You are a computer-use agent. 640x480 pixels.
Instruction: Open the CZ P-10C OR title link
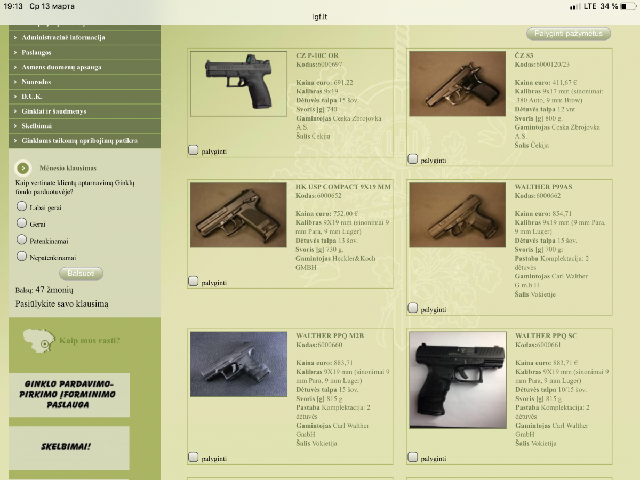coord(317,55)
